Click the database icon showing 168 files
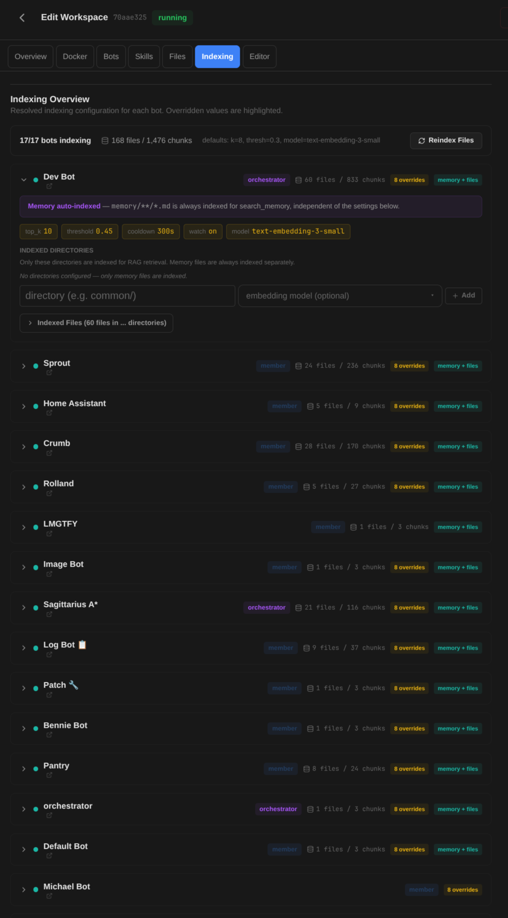508x918 pixels. pyautogui.click(x=104, y=140)
